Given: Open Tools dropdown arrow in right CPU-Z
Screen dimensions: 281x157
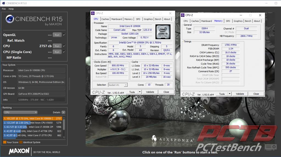Looking at the screenshot, I should (230, 94).
